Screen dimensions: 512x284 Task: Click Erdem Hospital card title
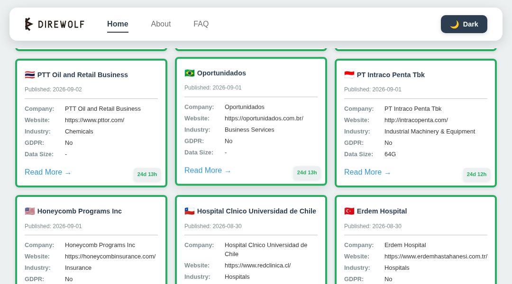tap(382, 211)
